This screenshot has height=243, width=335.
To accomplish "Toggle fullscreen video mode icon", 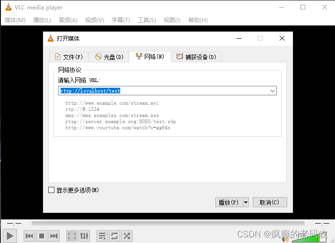I will (72, 236).
